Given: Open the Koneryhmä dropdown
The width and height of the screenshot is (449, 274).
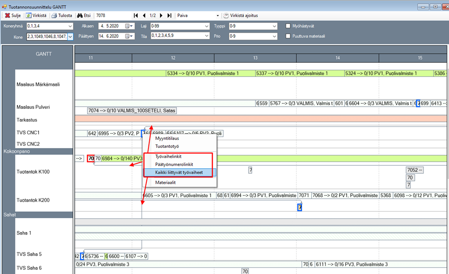Looking at the screenshot, I should 70,26.
